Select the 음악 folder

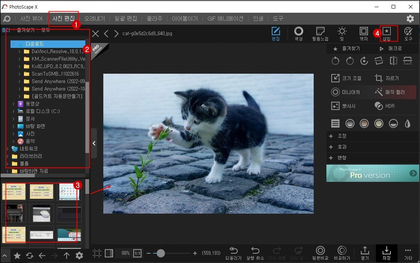point(30,141)
